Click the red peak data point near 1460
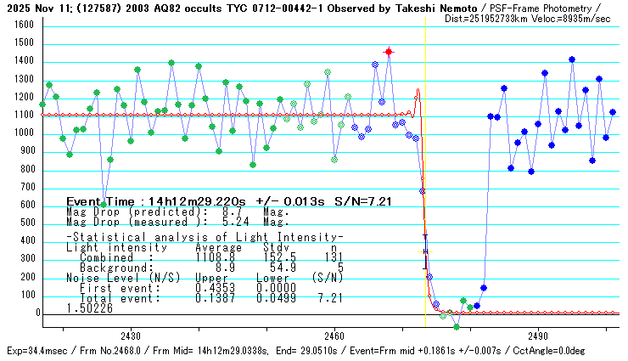This screenshot has height=361, width=628. (389, 52)
